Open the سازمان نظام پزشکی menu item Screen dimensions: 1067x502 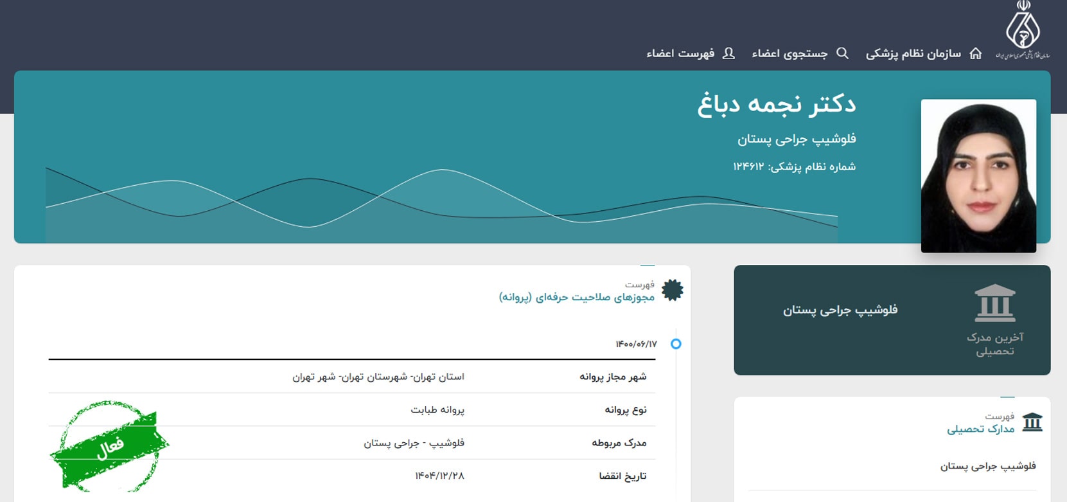913,54
